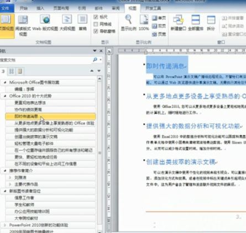
Task: Click navigation pane scrollbar up arrow
Action: 100,79
